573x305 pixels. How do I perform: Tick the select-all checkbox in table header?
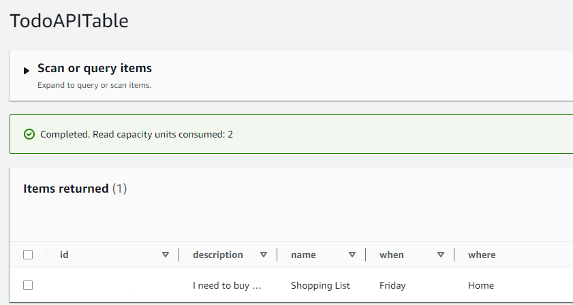pos(28,255)
